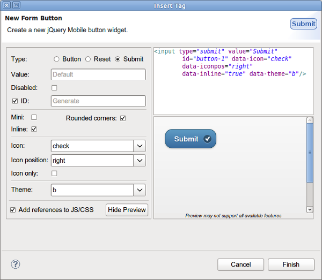Enable the Mini checkbox
Screen dimensions: 322x280
pyautogui.click(x=34, y=117)
